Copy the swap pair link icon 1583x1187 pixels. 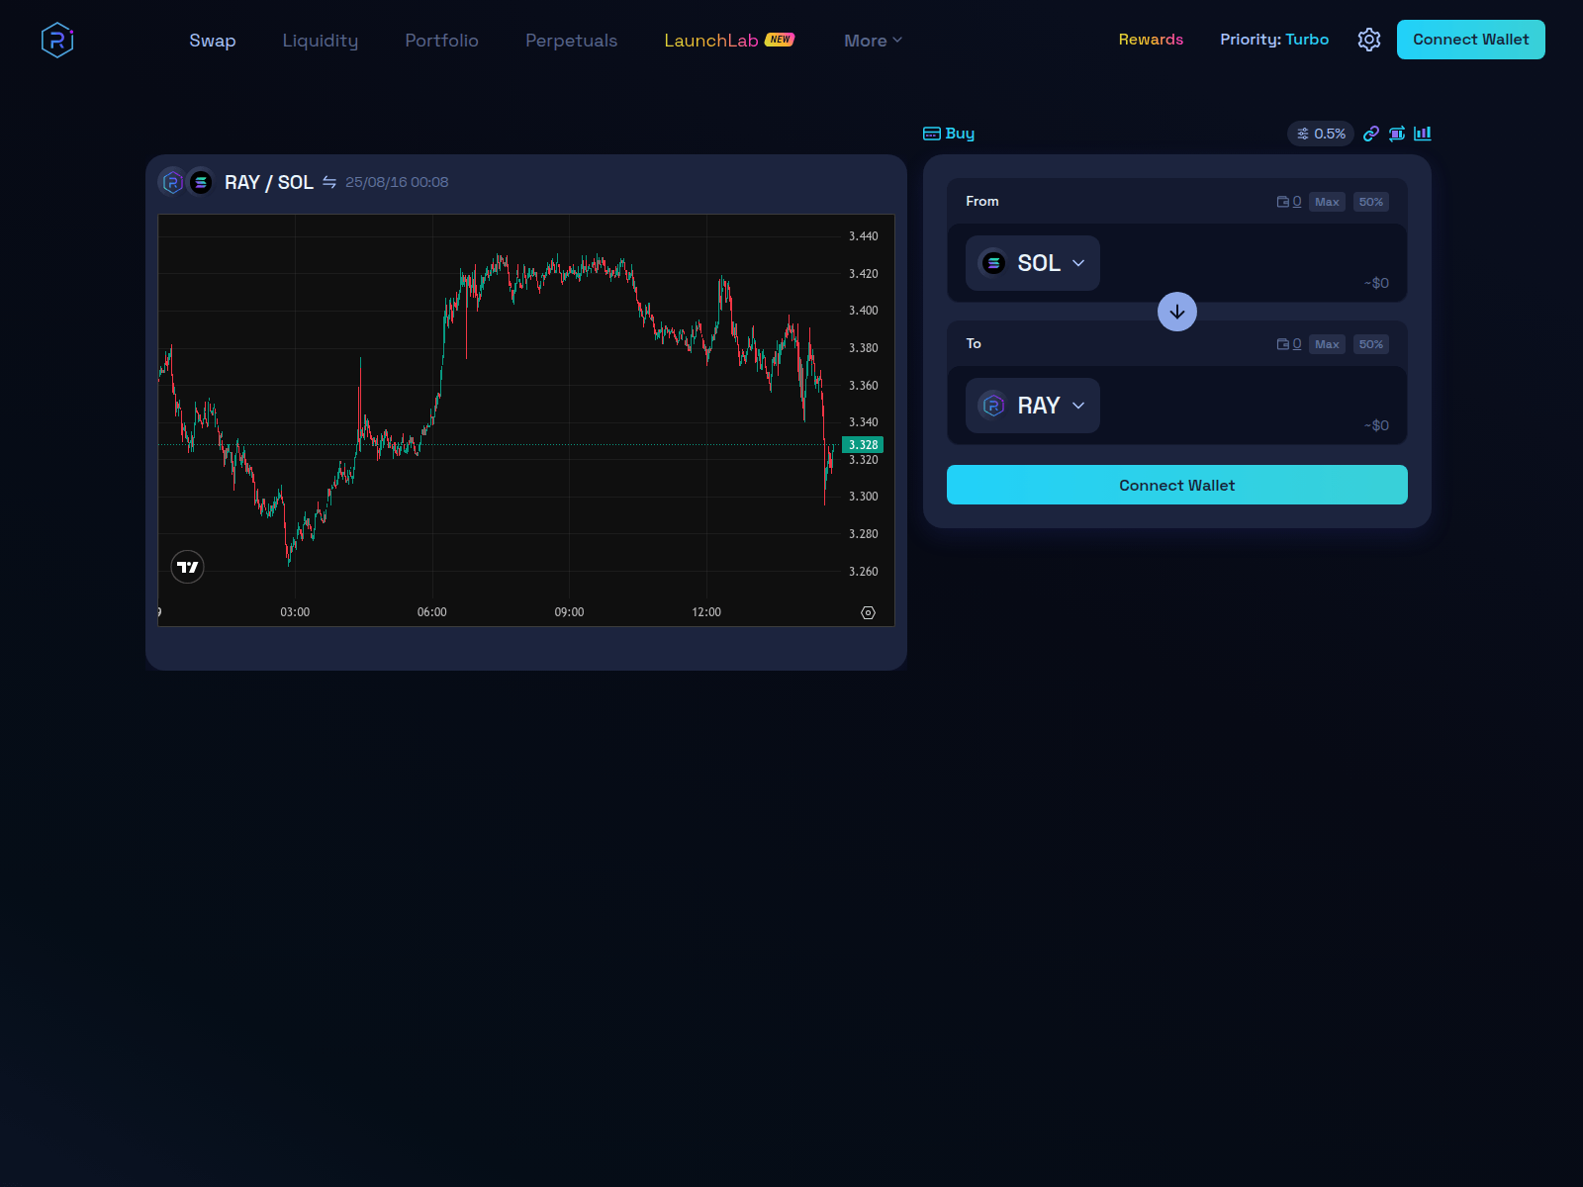(1371, 134)
